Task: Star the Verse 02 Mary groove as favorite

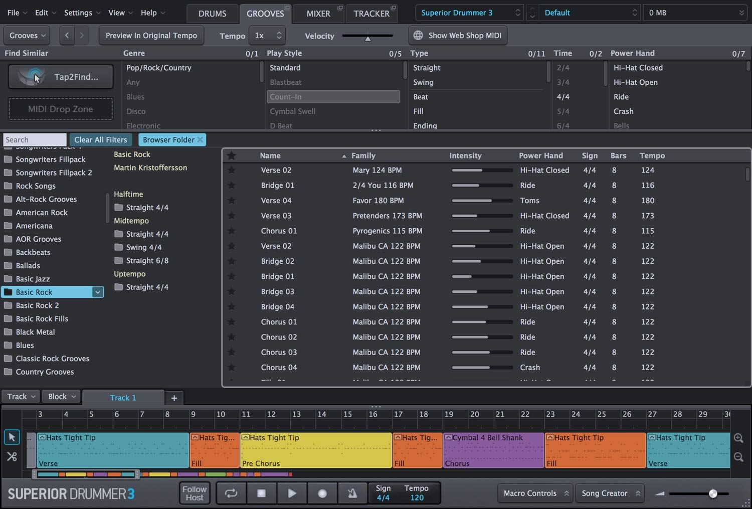Action: click(x=231, y=170)
